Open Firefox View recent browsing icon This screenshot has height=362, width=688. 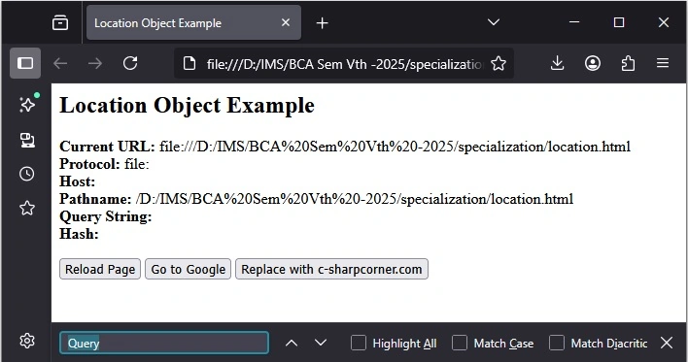pos(60,22)
